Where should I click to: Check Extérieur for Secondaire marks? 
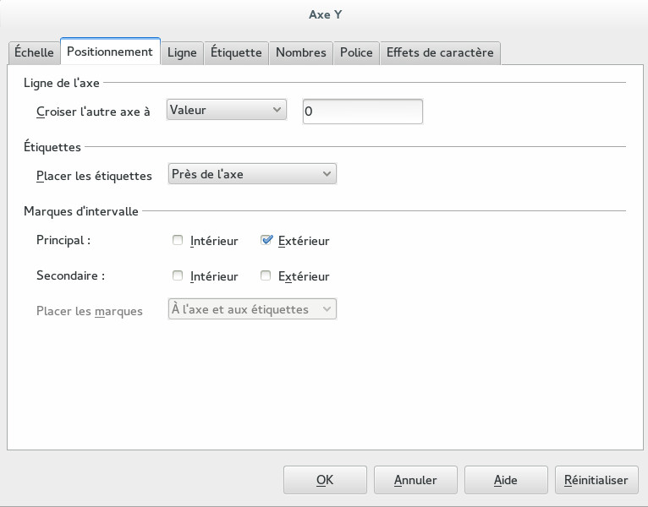point(266,276)
